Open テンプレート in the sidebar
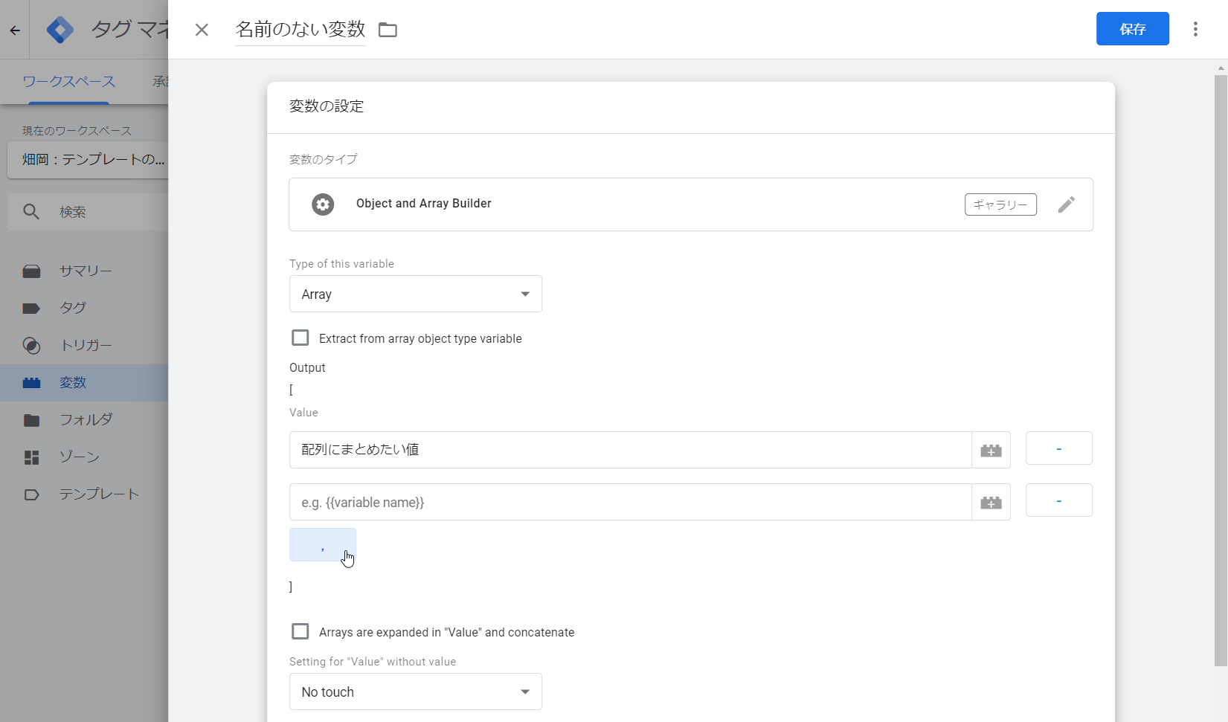This screenshot has width=1228, height=722. pos(84,494)
